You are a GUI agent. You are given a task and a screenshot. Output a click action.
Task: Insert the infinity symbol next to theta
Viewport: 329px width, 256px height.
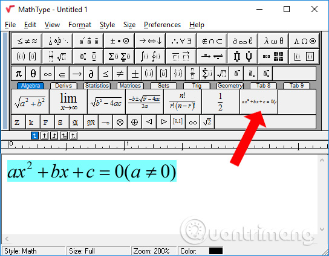coord(47,74)
